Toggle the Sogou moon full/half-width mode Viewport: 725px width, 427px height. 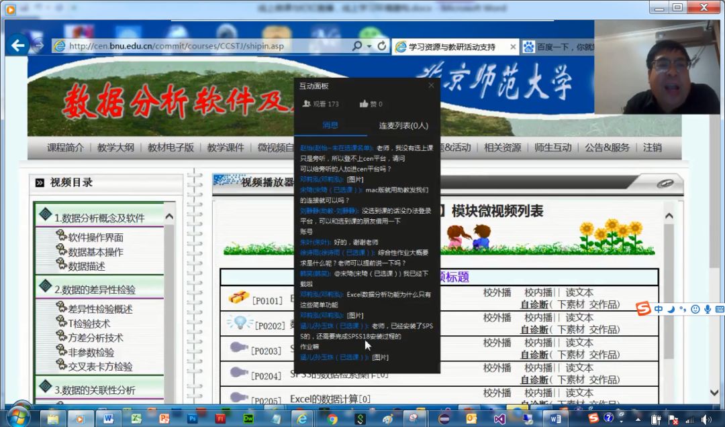pyautogui.click(x=671, y=309)
